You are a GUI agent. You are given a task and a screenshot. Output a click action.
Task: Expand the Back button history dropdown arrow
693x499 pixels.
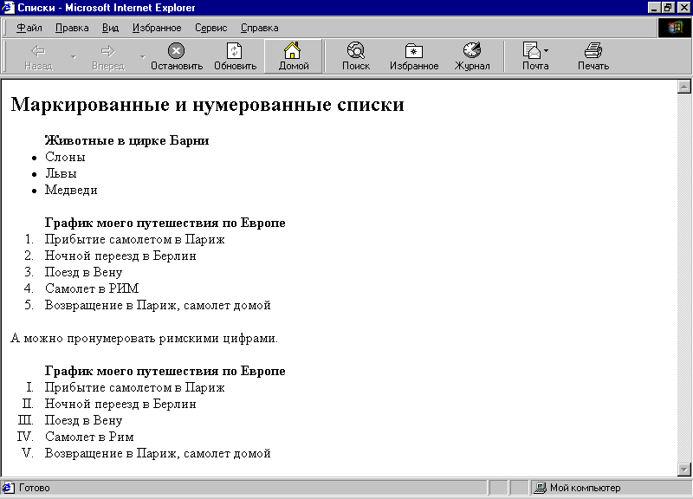tap(73, 57)
